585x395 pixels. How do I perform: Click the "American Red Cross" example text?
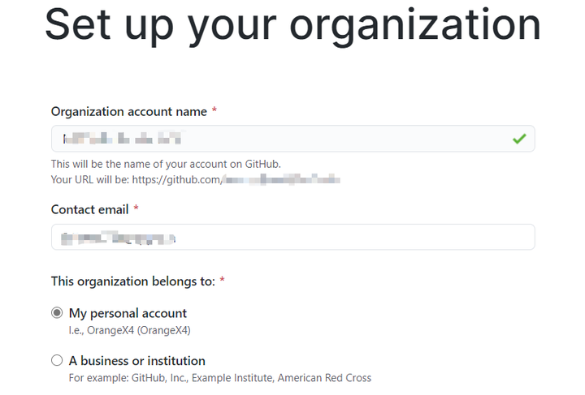click(x=324, y=378)
